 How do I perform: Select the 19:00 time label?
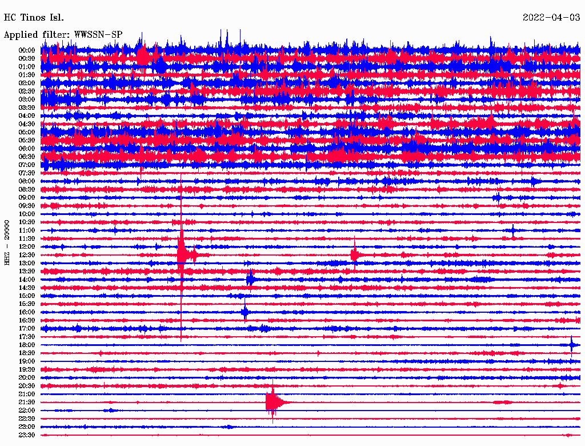27,361
